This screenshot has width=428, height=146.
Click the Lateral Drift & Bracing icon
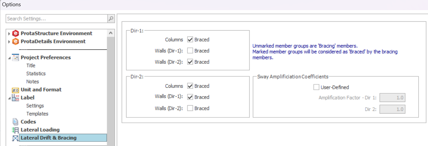pyautogui.click(x=15, y=138)
